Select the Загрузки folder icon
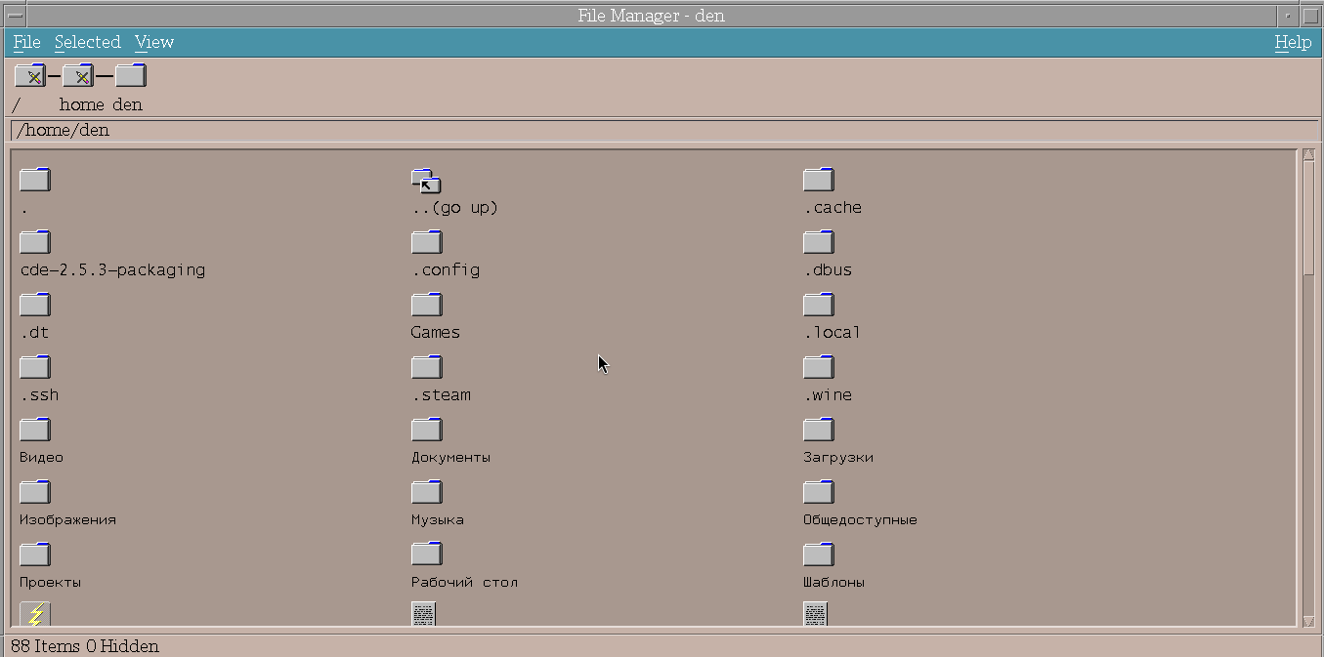The image size is (1324, 657). pos(819,430)
